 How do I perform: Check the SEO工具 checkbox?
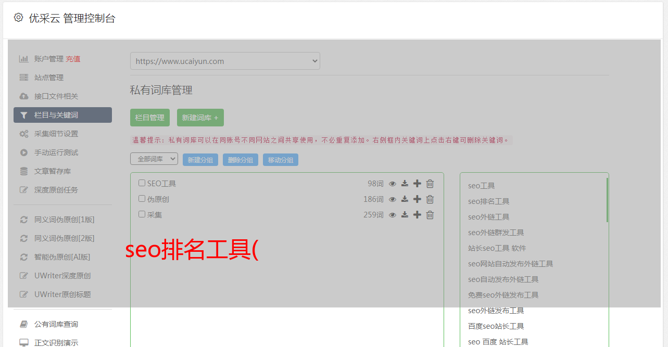(142, 183)
